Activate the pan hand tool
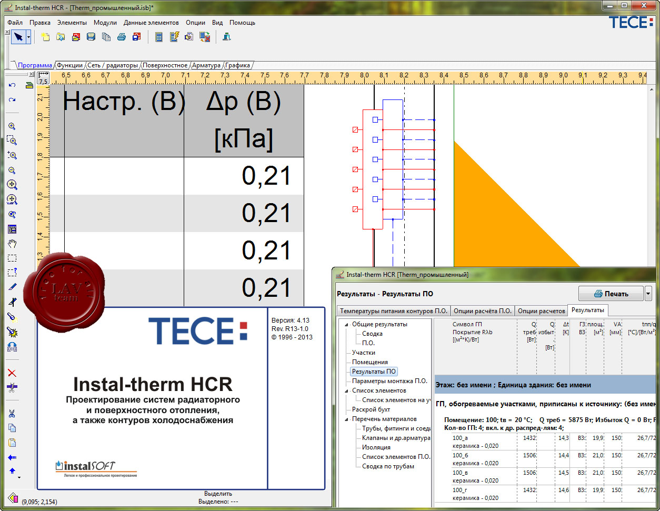This screenshot has width=660, height=511. coord(12,244)
